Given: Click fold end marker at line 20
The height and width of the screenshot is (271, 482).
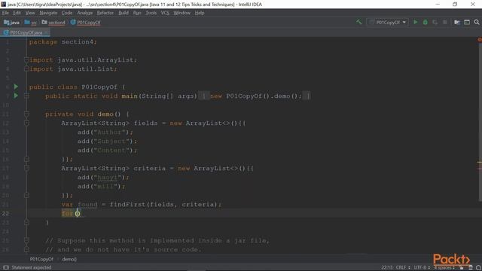Looking at the screenshot, I should tap(26, 196).
